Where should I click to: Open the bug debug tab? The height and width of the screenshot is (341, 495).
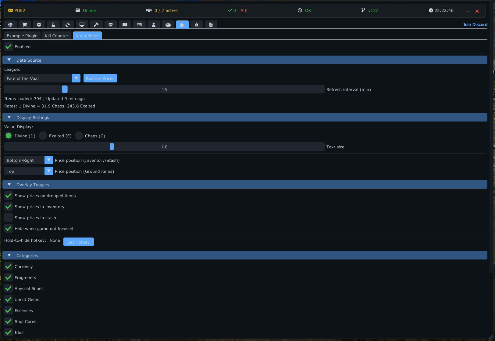coord(197,25)
